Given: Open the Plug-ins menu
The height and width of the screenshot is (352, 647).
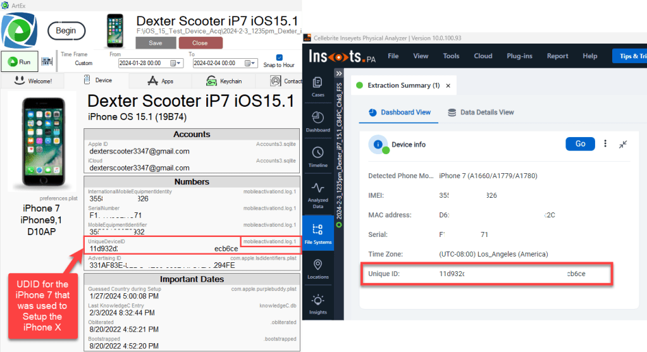Looking at the screenshot, I should 519,56.
